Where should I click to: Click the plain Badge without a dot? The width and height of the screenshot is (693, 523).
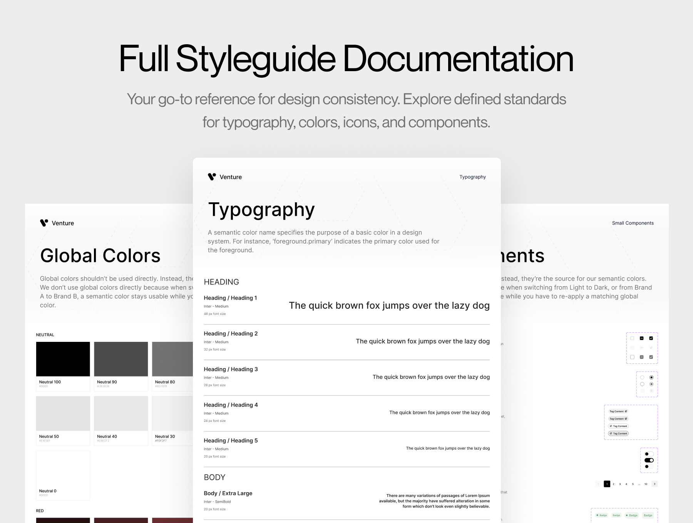[x=616, y=515]
